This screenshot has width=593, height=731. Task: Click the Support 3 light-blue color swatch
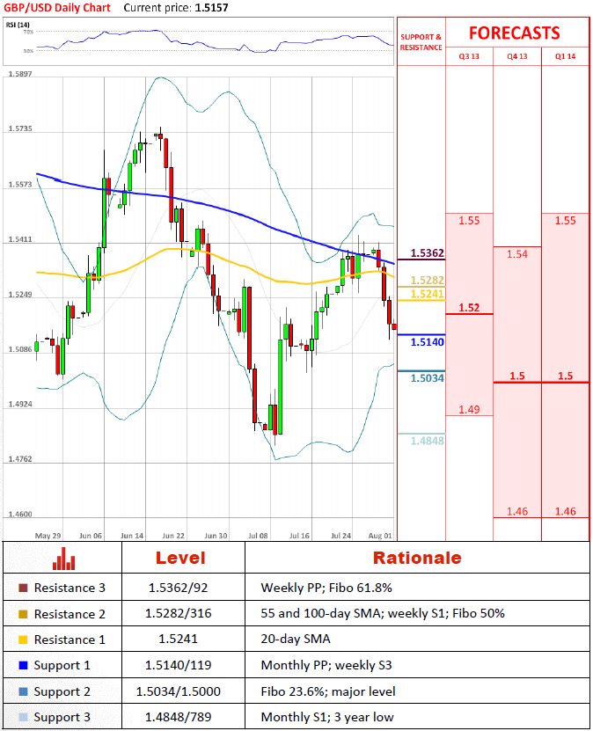point(23,717)
